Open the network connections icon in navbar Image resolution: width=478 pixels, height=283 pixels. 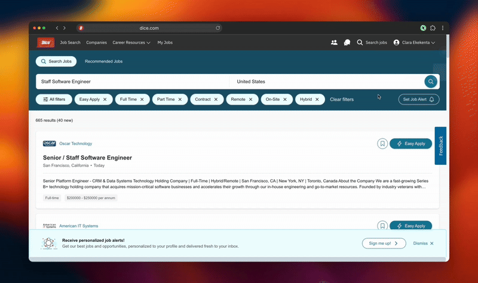334,42
